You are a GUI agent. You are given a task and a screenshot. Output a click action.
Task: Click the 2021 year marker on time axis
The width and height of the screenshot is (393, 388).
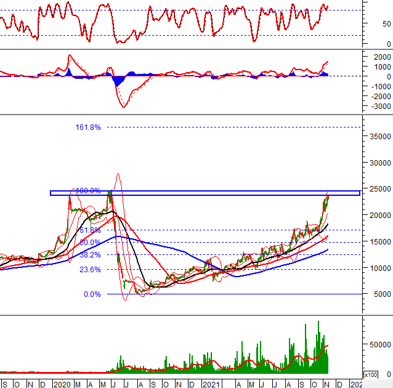click(x=211, y=383)
